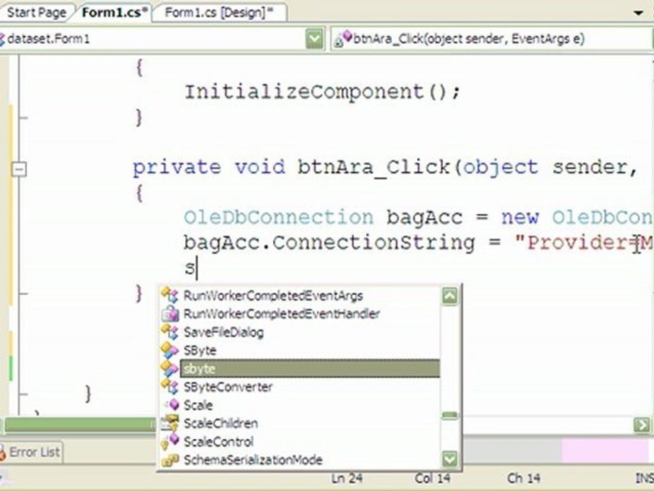Click the OleDbConnection type name in the bagAcc declaration
The width and height of the screenshot is (654, 491).
(x=278, y=218)
